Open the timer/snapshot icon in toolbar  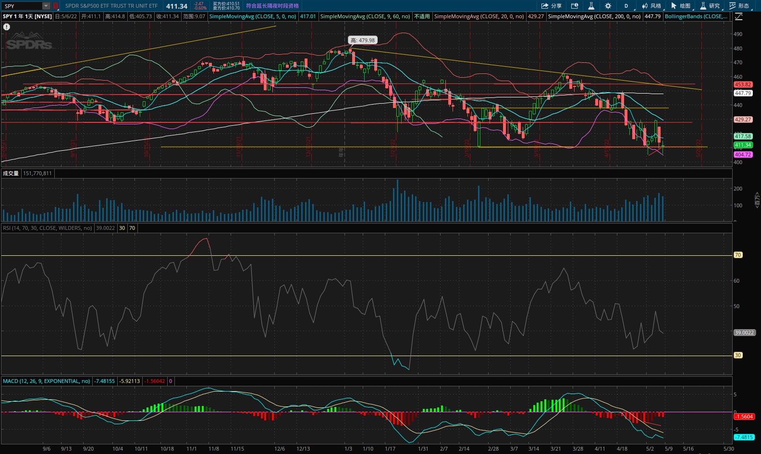tap(575, 6)
